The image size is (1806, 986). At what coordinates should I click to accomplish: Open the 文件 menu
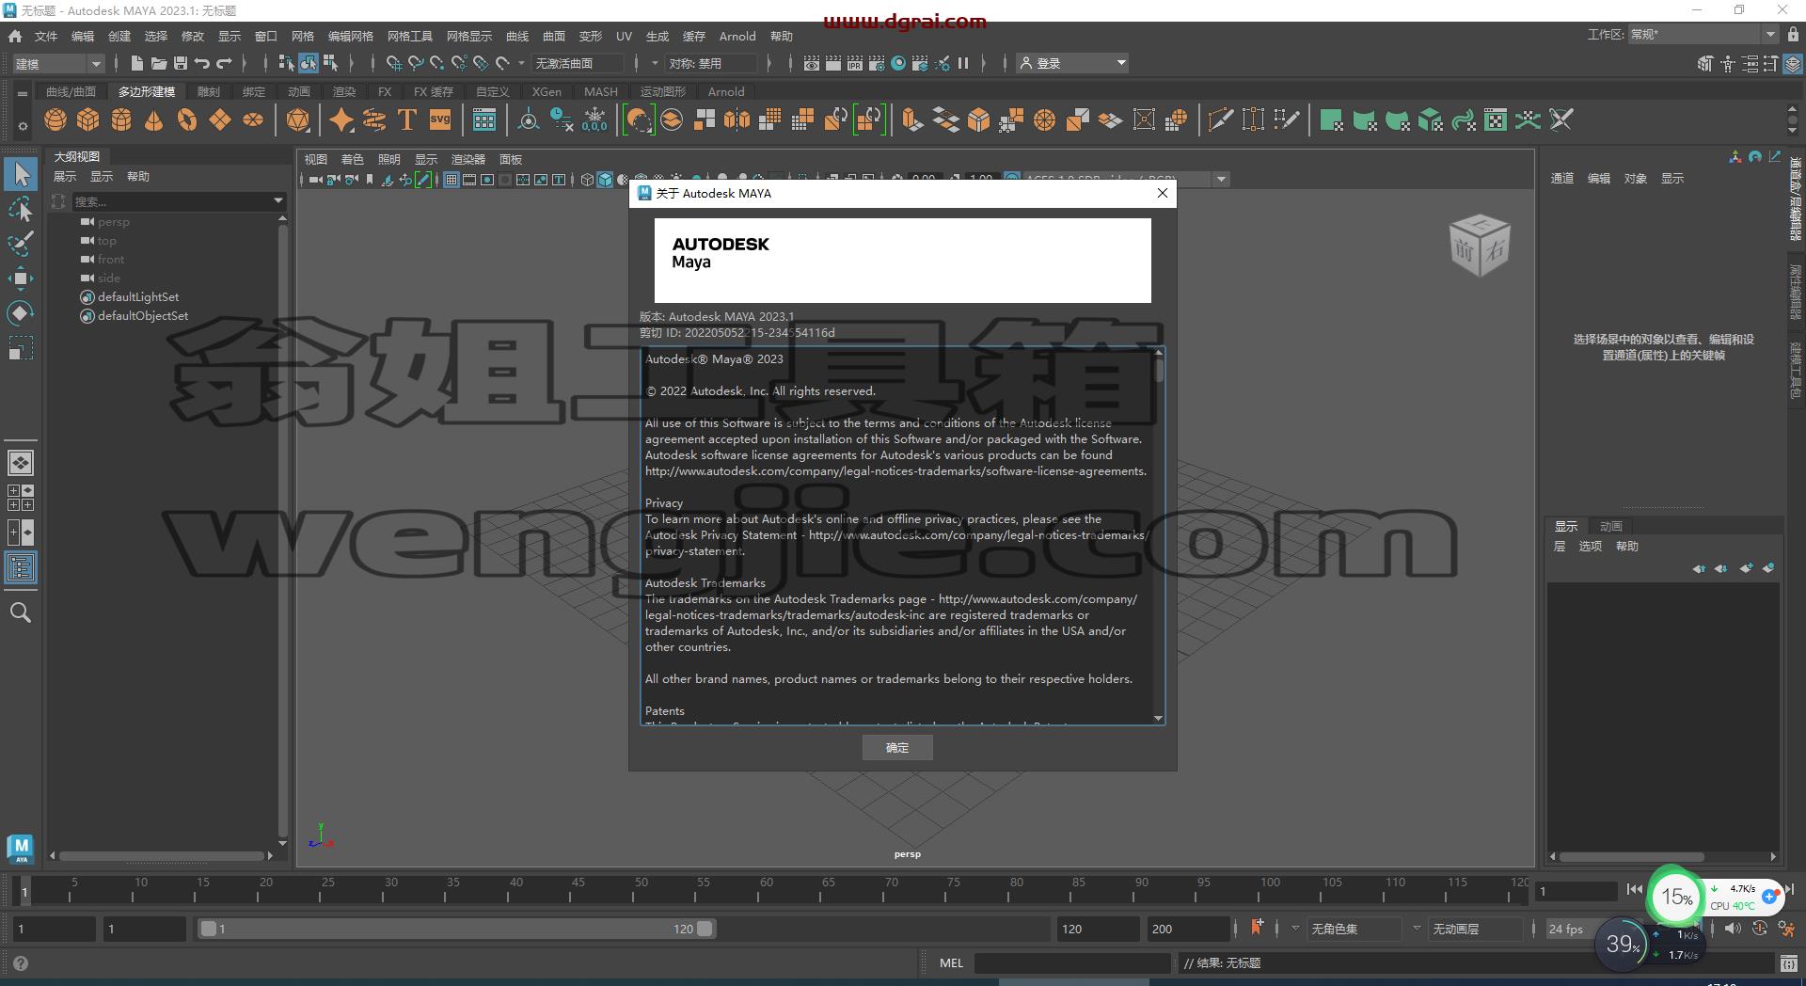[x=46, y=36]
